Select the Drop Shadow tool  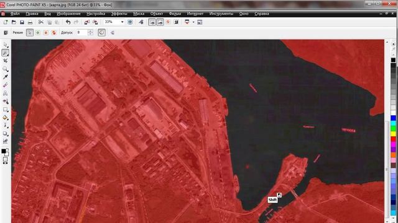coord(6,134)
